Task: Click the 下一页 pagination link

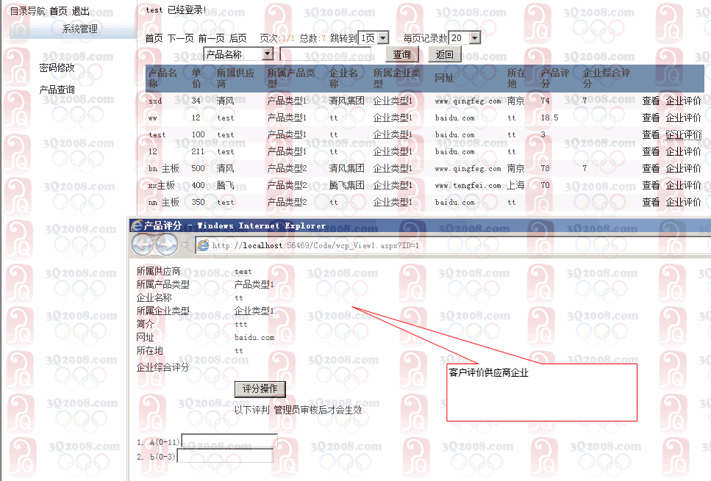Action: pos(180,38)
